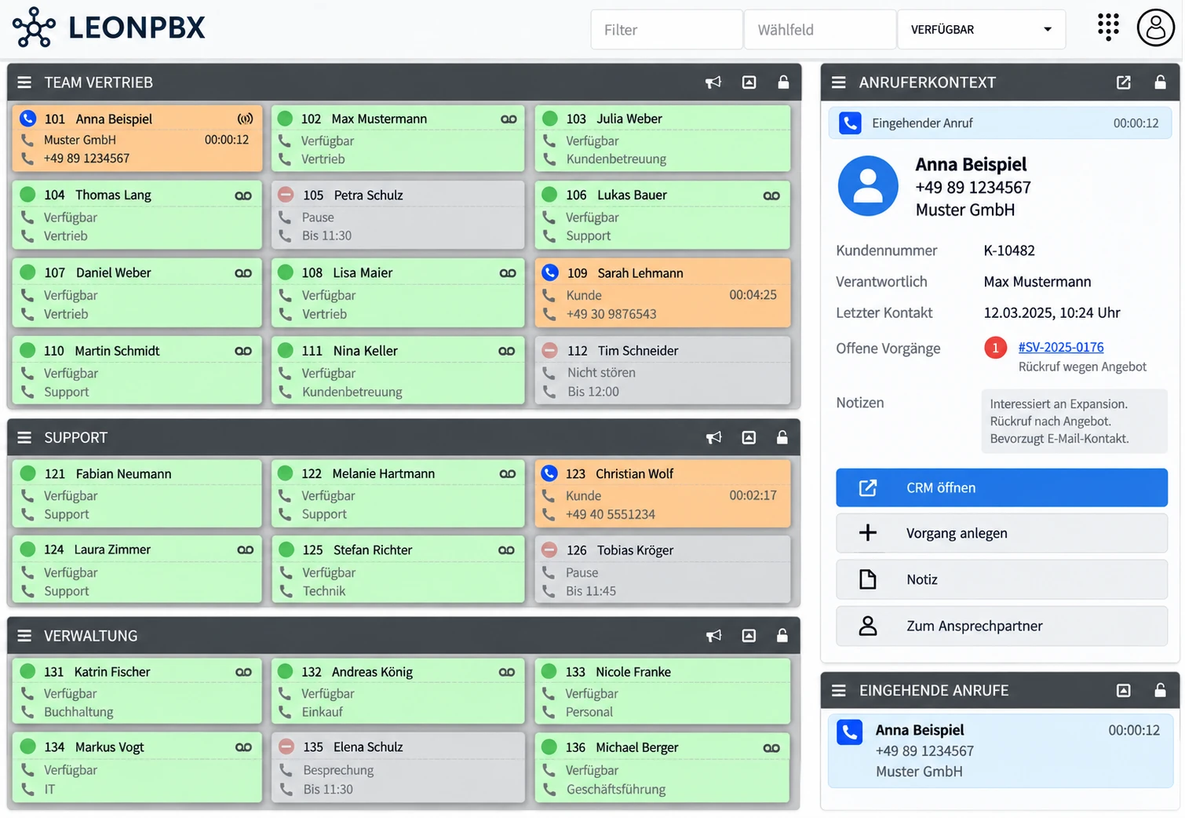This screenshot has height=818, width=1185.
Task: Collapse the Verwaltung panel via square icon
Action: coord(749,636)
